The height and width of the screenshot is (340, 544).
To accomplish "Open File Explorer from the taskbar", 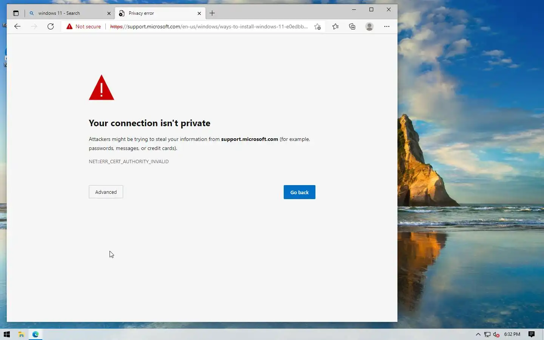I will [x=21, y=334].
